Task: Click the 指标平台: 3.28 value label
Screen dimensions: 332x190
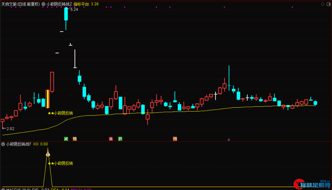Action: [86, 4]
